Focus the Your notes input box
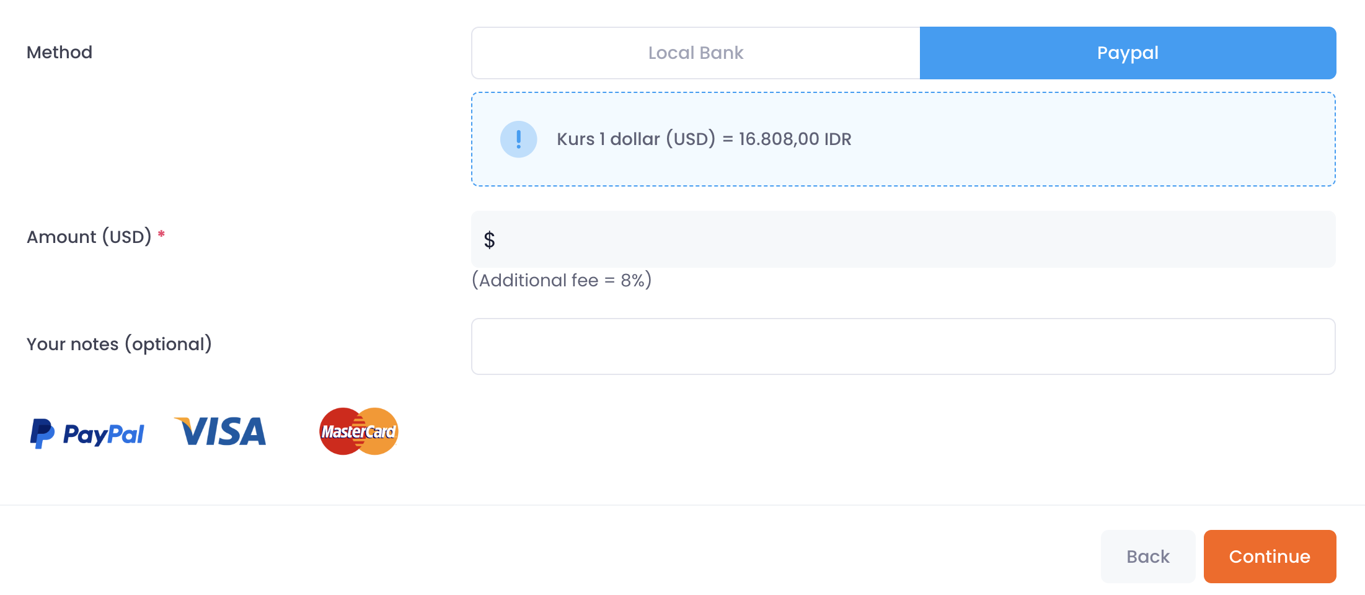Image resolution: width=1365 pixels, height=595 pixels. (x=903, y=346)
